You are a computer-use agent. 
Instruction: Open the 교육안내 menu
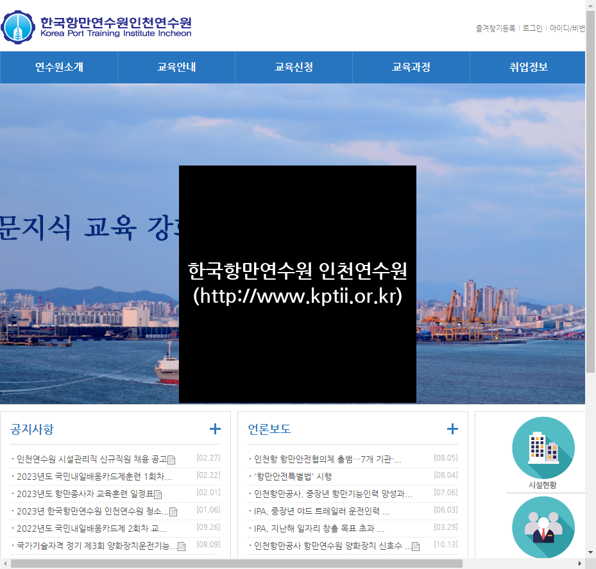tap(176, 67)
